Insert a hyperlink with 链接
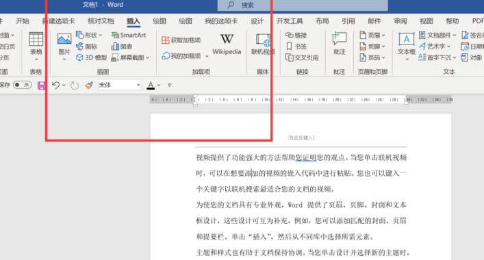The width and height of the screenshot is (484, 260). click(296, 35)
